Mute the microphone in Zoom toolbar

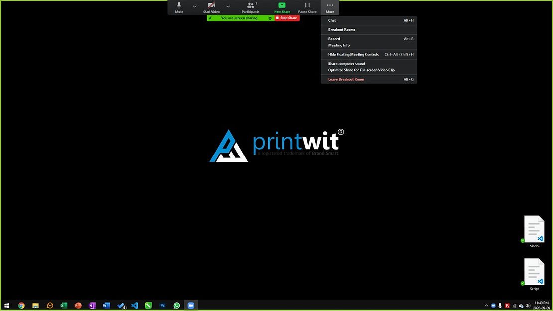[x=179, y=7]
